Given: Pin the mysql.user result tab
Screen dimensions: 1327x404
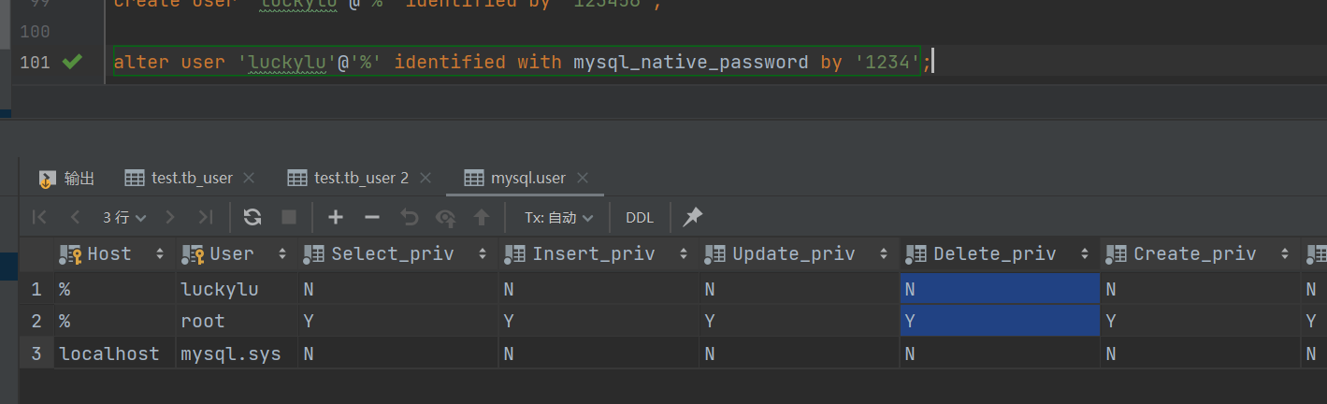Looking at the screenshot, I should tap(692, 217).
